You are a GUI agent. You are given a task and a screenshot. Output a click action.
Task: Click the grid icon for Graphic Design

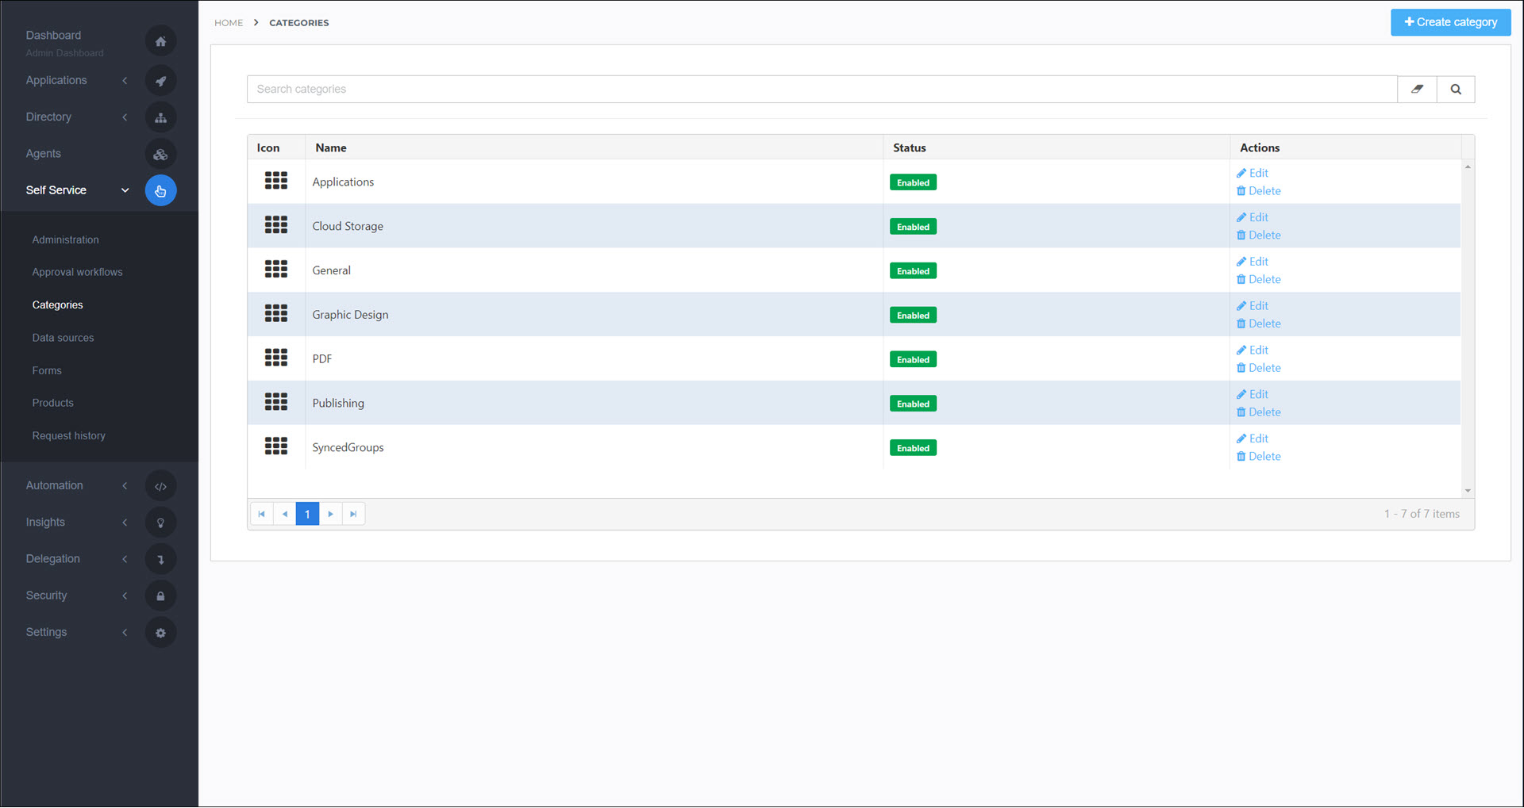pyautogui.click(x=276, y=313)
